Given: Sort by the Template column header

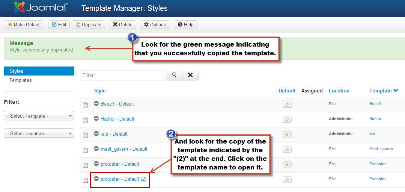Looking at the screenshot, I should 381,91.
